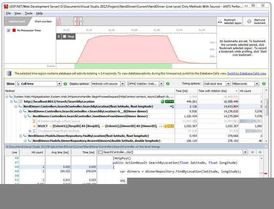The width and height of the screenshot is (274, 209).
Task: Open the Methods with source dropdown
Action: [108, 84]
